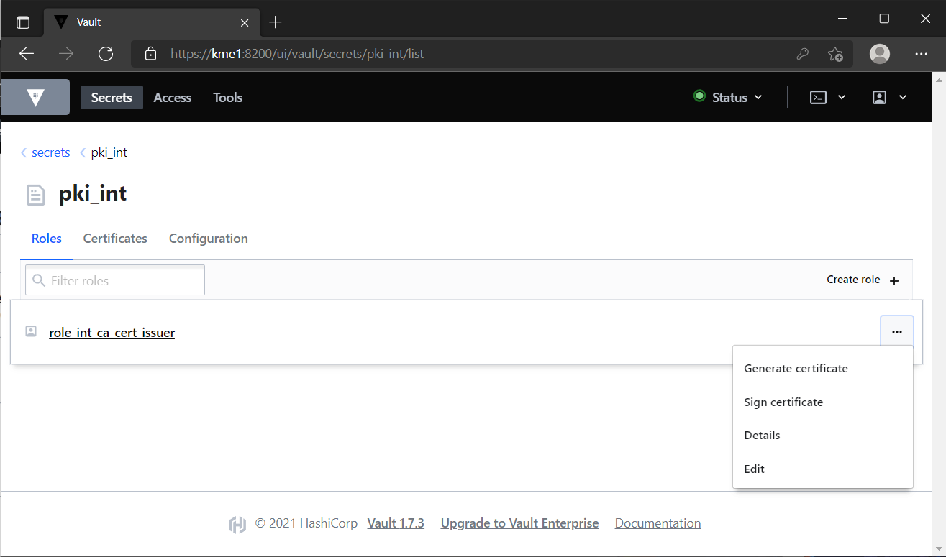Click Create role button

pos(863,280)
